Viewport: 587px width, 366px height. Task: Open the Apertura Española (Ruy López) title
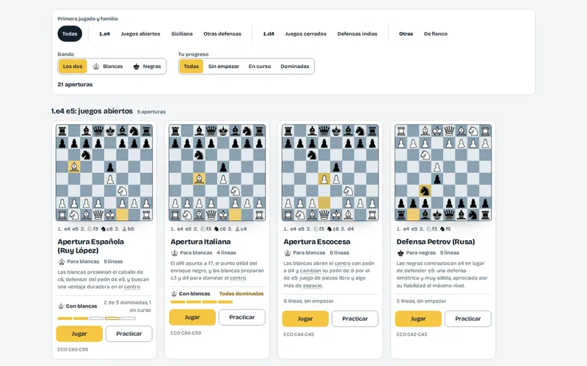click(90, 246)
